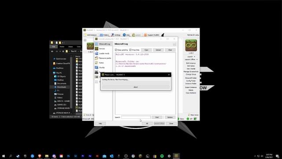
Task: Click the Bottom button
Action: click(170, 117)
